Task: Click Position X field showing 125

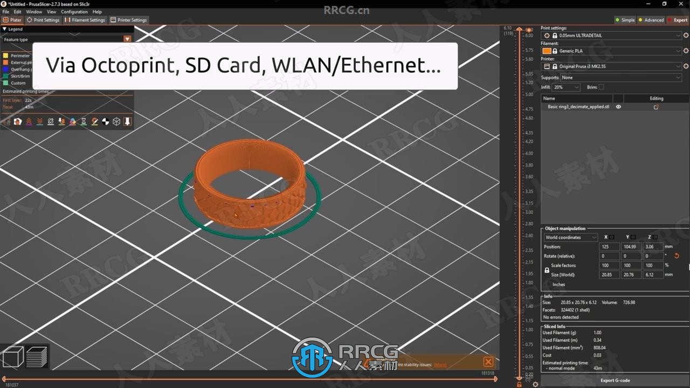Action: pyautogui.click(x=609, y=247)
